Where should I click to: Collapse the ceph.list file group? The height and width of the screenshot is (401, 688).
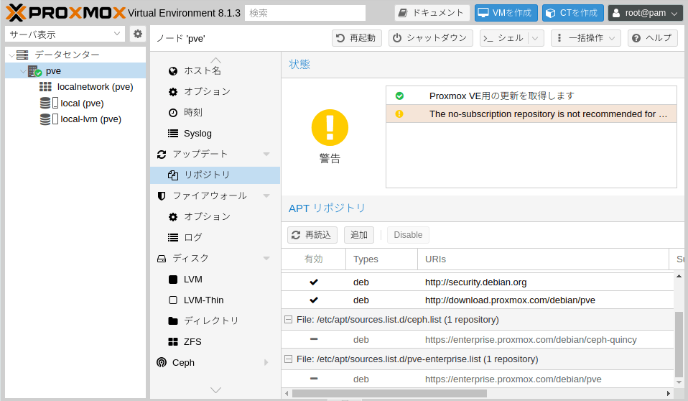point(288,320)
